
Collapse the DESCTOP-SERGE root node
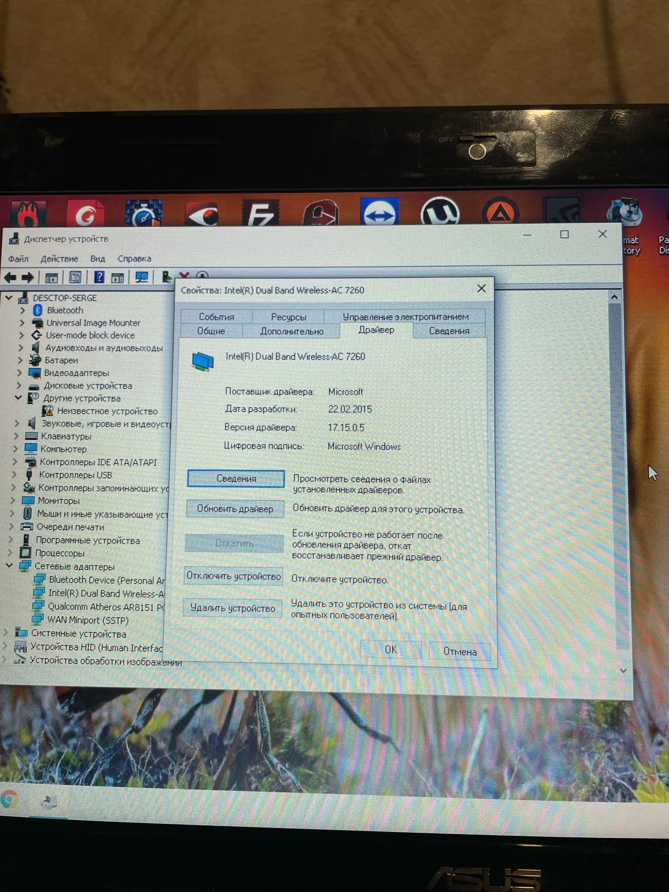click(8, 297)
